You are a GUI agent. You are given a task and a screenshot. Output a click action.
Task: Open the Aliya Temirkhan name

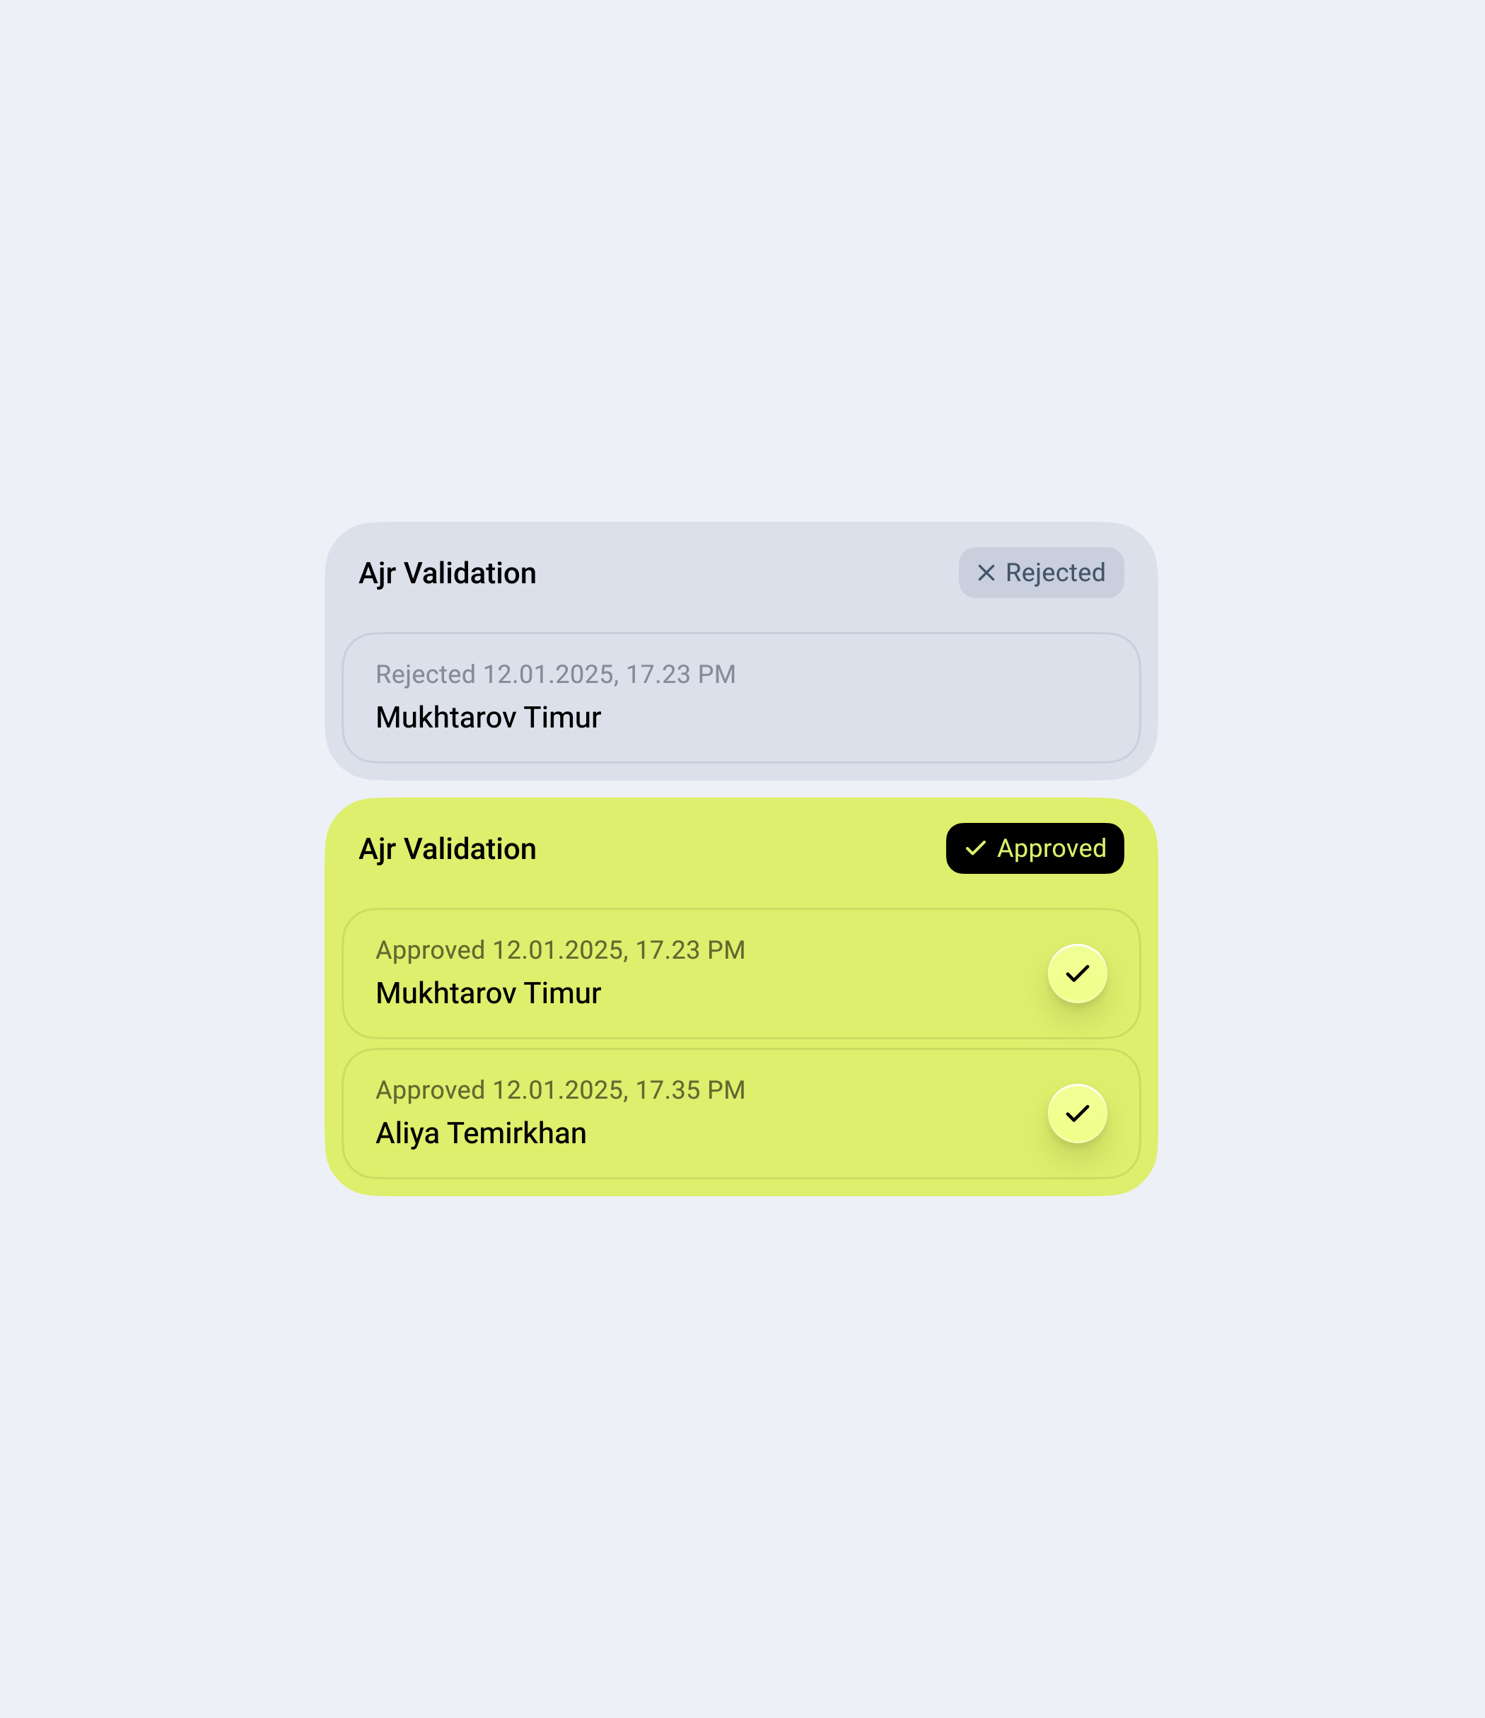[x=481, y=1133]
